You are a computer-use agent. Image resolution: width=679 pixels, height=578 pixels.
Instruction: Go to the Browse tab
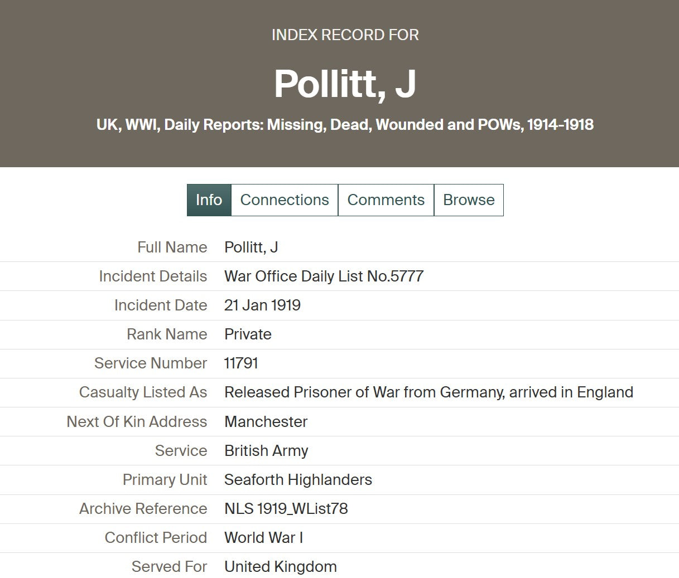[469, 200]
